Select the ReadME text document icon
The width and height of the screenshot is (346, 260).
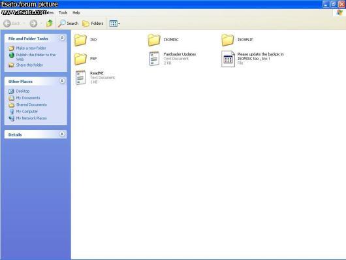click(80, 78)
